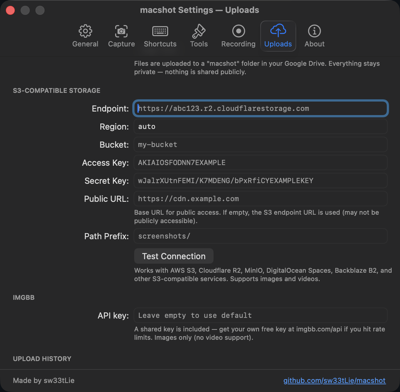This screenshot has width=400, height=392.
Task: Click the "Path Prefix:" label
Action: [106, 236]
